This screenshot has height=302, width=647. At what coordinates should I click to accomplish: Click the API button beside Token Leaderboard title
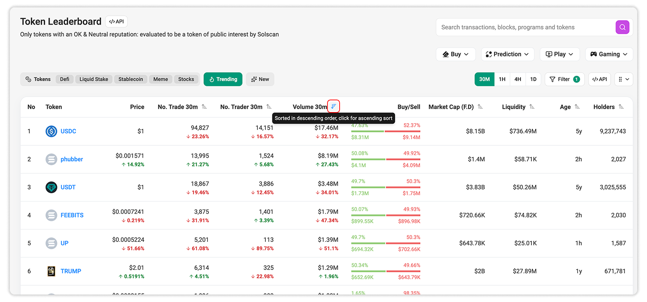point(116,22)
